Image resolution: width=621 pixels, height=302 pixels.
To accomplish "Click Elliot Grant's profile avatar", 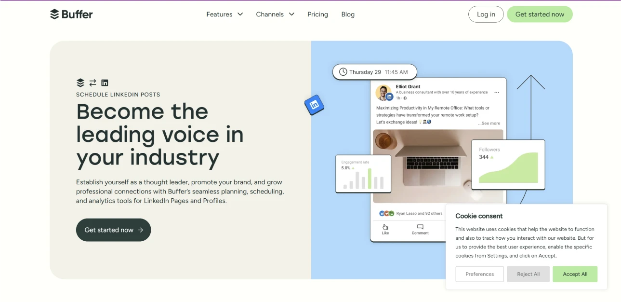I will (383, 92).
